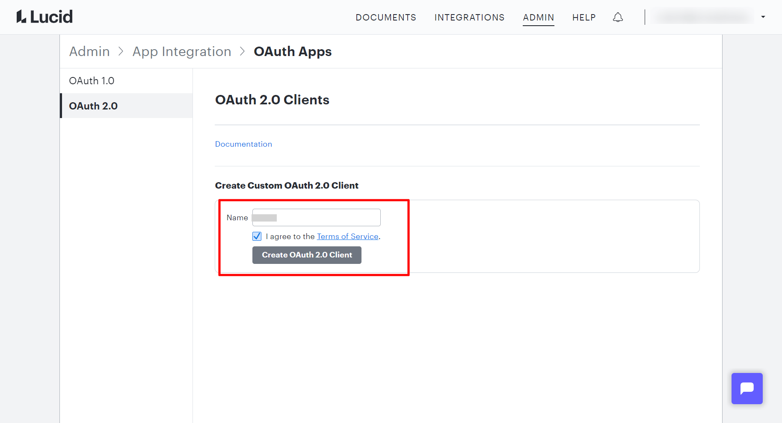Screen dimensions: 782x423
Task: Click the Name field label
Action: pos(237,218)
